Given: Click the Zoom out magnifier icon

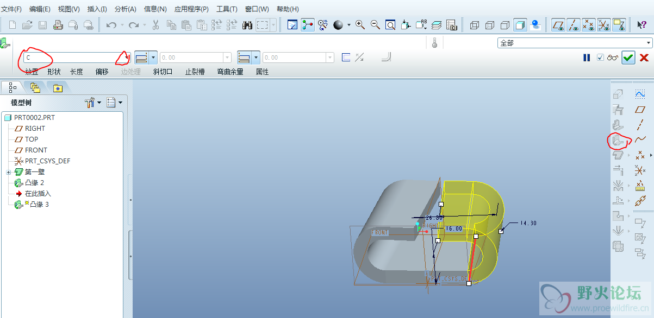Looking at the screenshot, I should (375, 24).
